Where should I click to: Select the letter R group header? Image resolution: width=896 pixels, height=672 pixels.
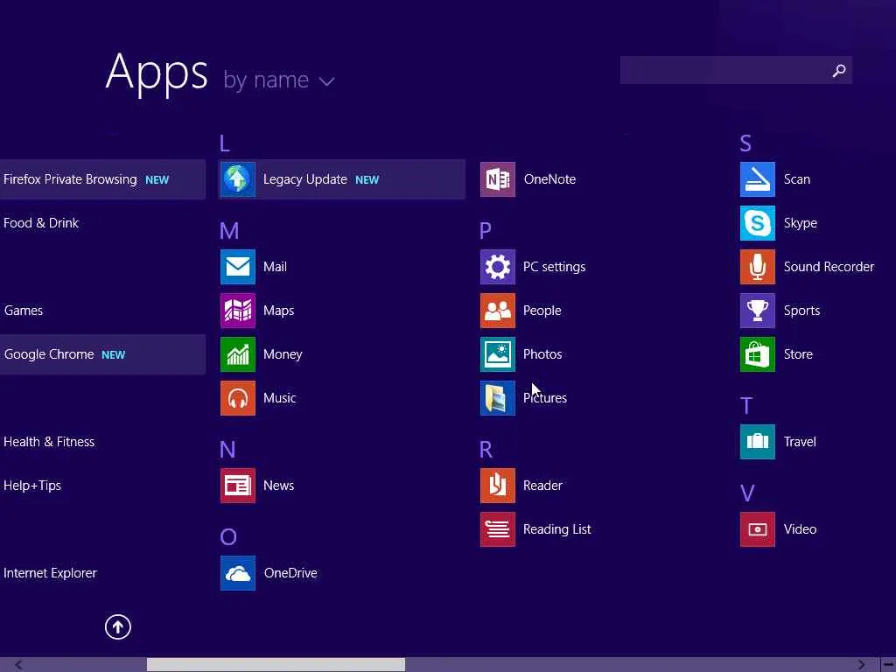point(486,450)
